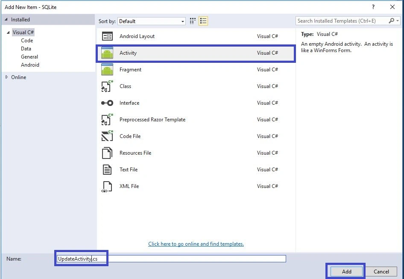This screenshot has height=279, width=404.
Task: Select Android category in tree
Action: (30, 65)
